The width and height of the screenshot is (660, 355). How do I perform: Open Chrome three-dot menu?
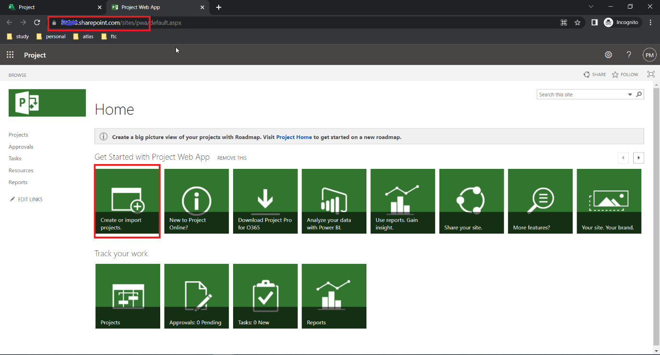click(650, 23)
